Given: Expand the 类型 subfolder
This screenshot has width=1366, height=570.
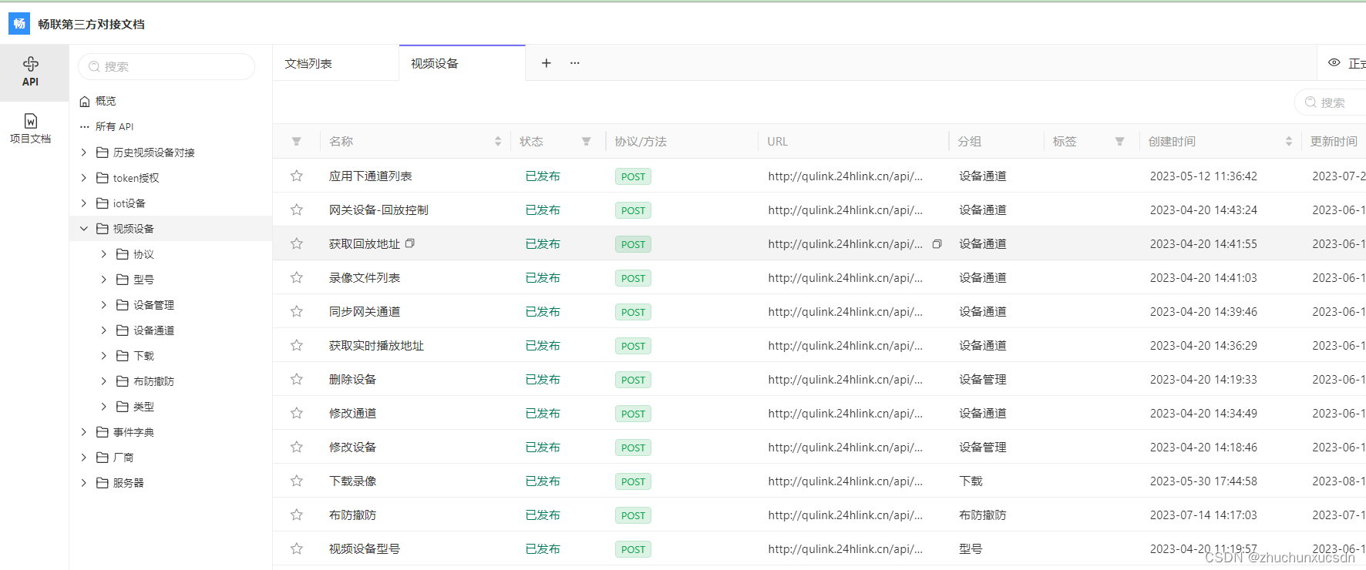Looking at the screenshot, I should 104,407.
